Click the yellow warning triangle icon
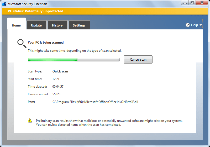210x147 pixels. click(x=30, y=120)
